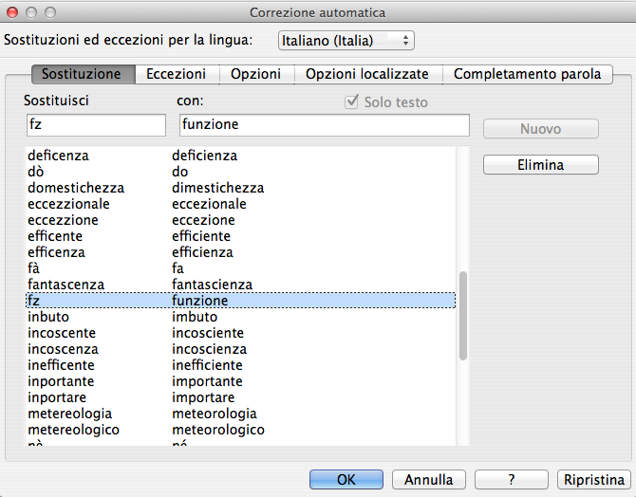Select the 'inbuto' list row
This screenshot has width=636, height=497.
tap(47, 317)
